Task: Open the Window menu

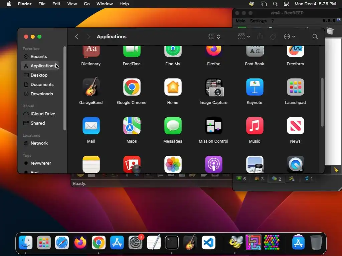Action: click(105, 4)
